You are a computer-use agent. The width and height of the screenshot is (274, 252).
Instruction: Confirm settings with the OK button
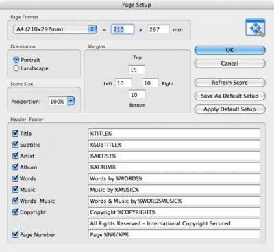230,50
